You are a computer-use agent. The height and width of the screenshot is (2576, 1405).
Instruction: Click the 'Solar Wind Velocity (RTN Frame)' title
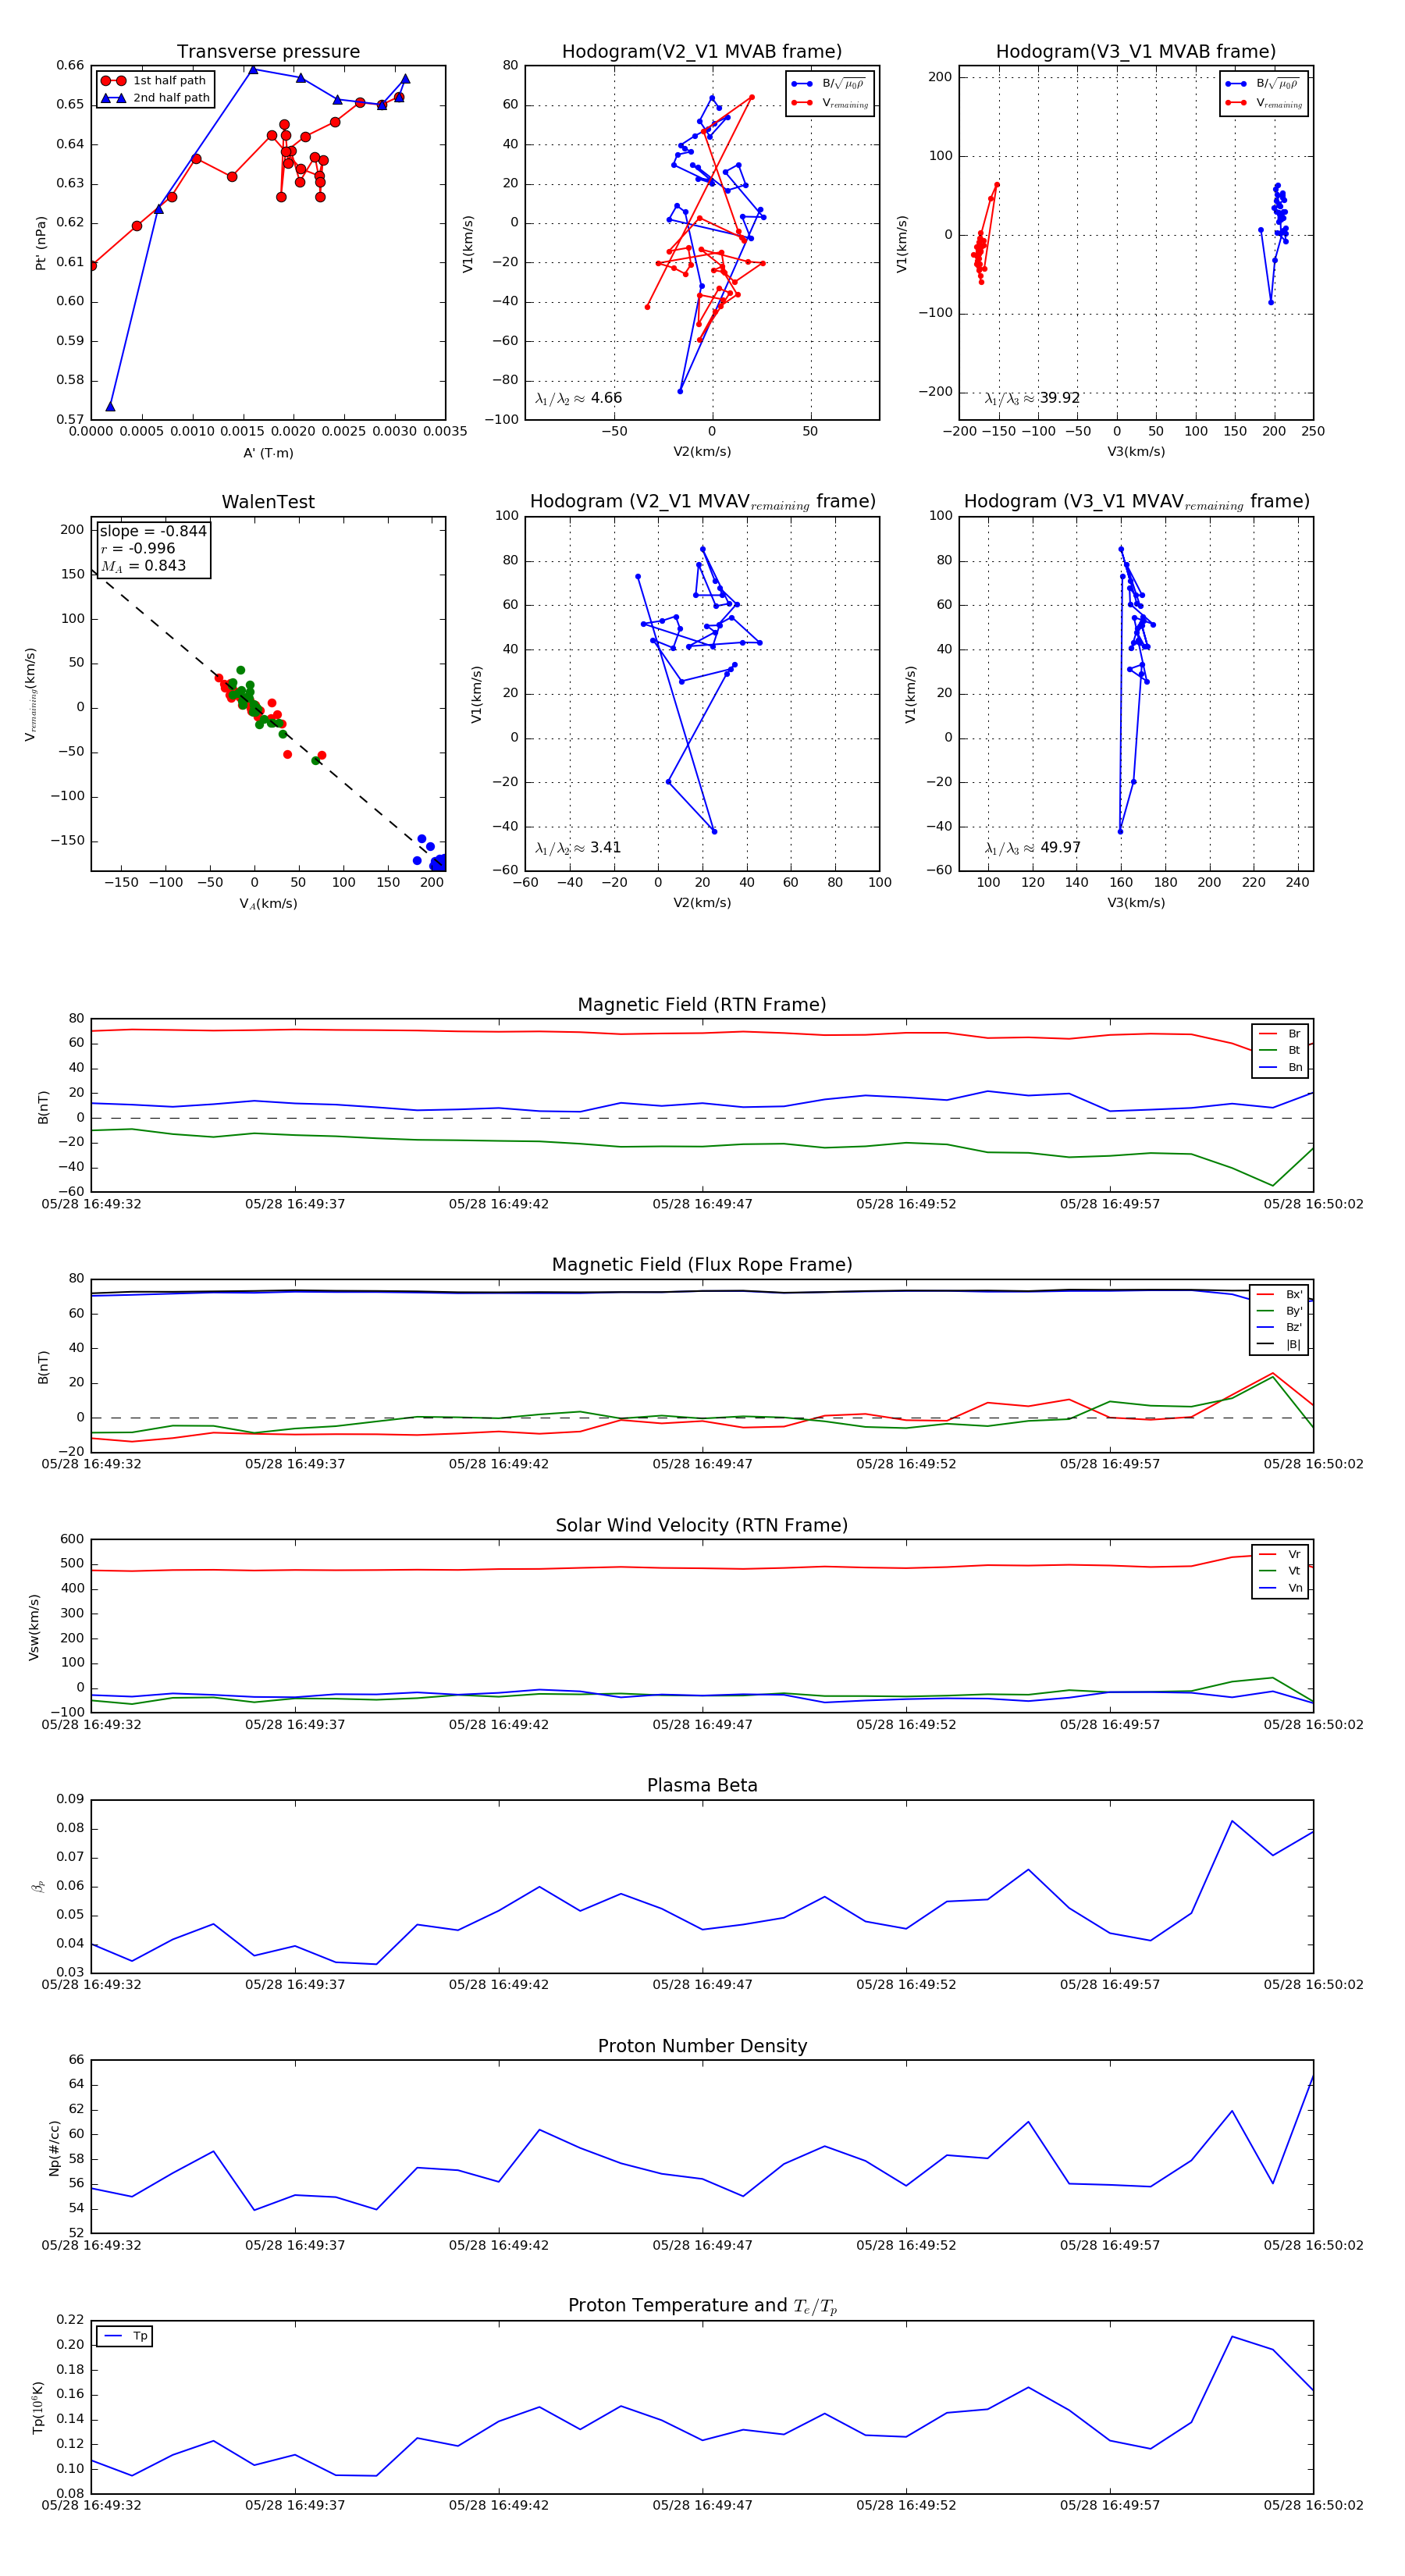click(702, 1525)
